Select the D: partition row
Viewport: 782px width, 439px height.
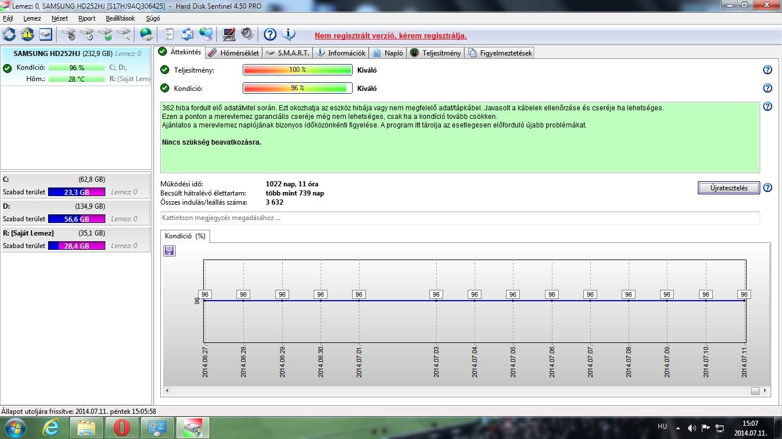point(76,213)
